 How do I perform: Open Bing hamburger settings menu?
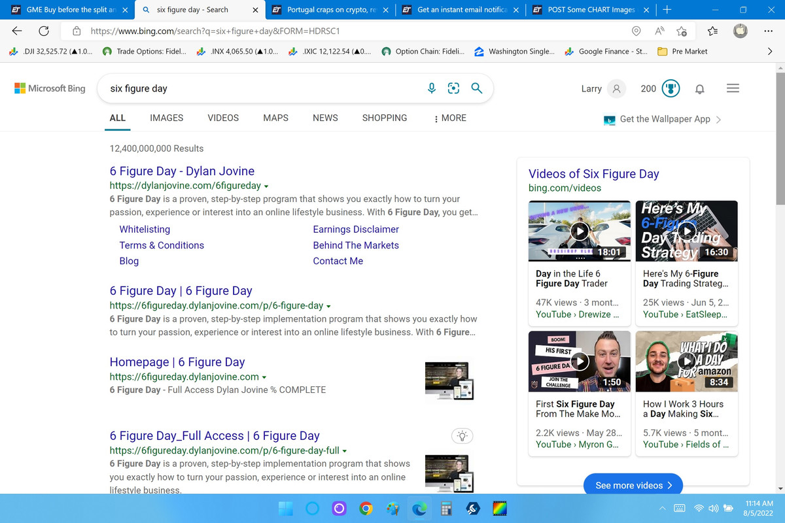[733, 88]
